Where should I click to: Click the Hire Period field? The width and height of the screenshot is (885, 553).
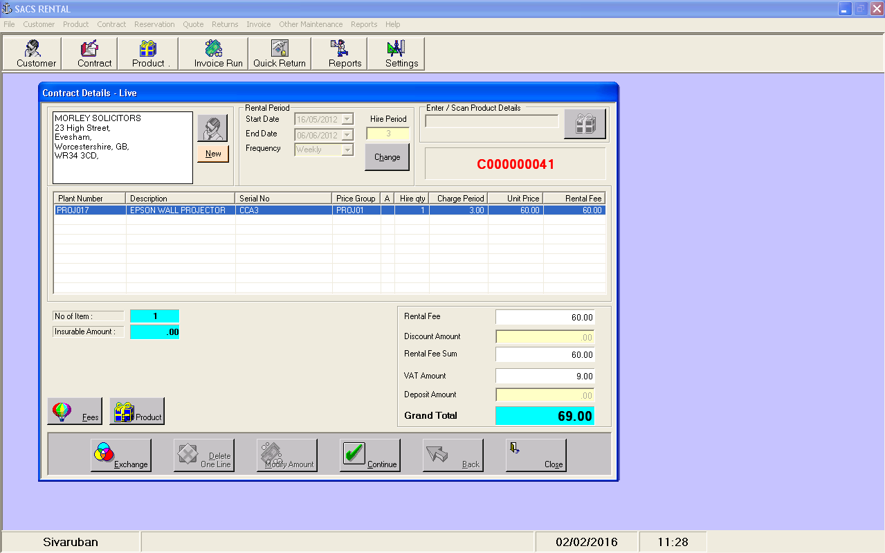coord(388,134)
